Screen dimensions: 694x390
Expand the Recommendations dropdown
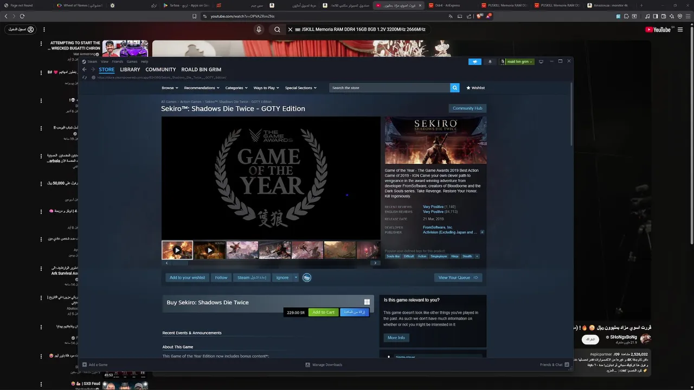(x=202, y=88)
